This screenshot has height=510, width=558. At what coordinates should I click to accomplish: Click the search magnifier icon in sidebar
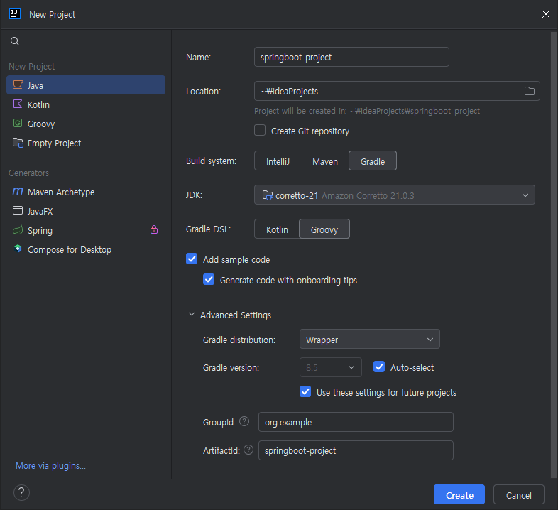click(x=15, y=41)
